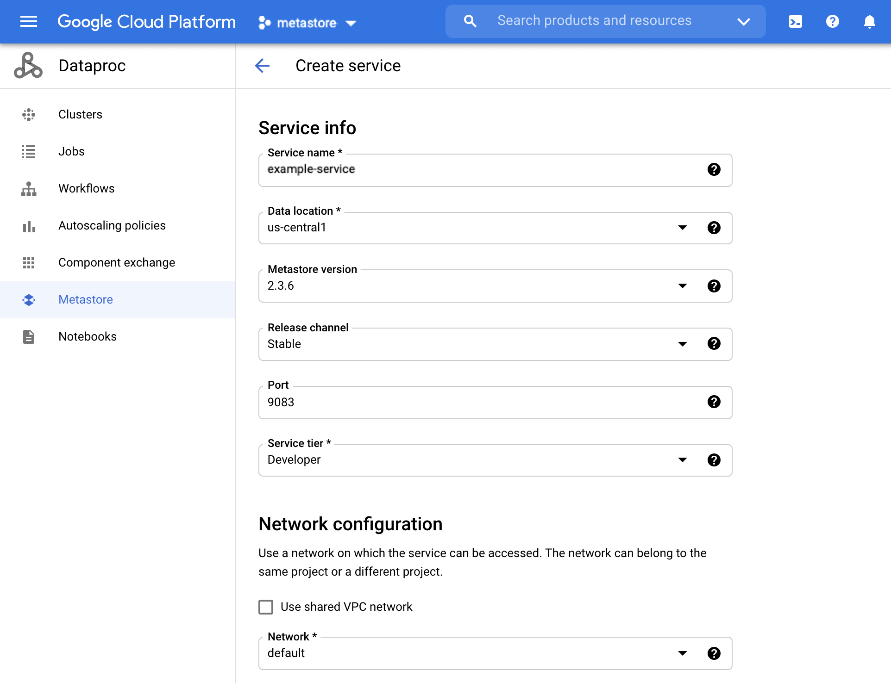Click the Notebooks icon in sidebar
The width and height of the screenshot is (891, 683).
(29, 336)
